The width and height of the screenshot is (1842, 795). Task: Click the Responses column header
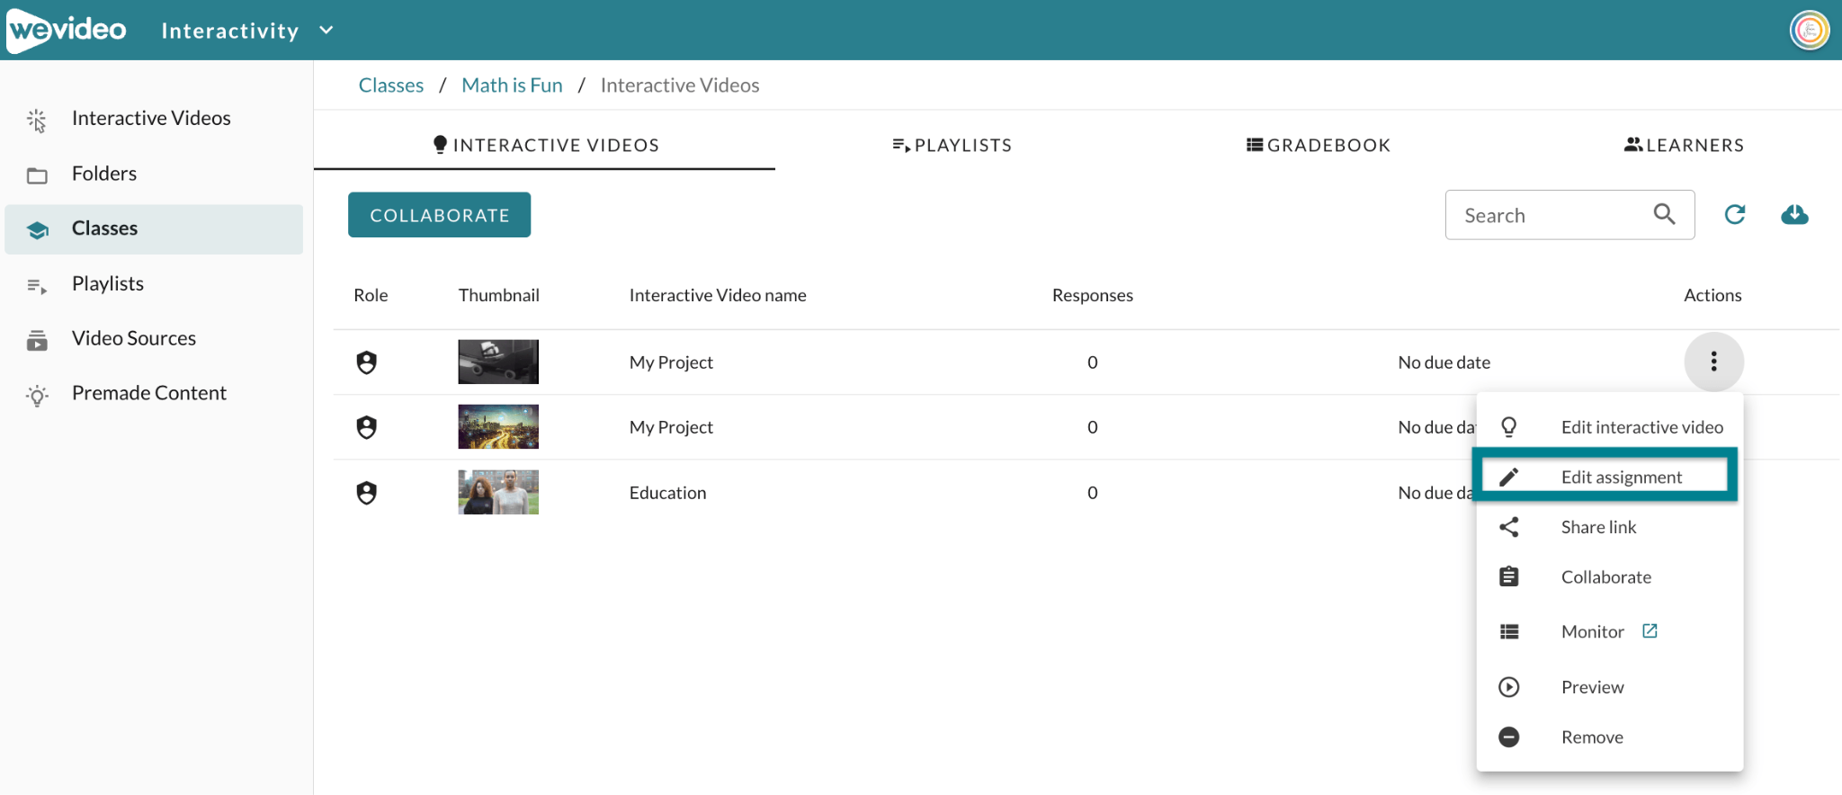(x=1092, y=295)
